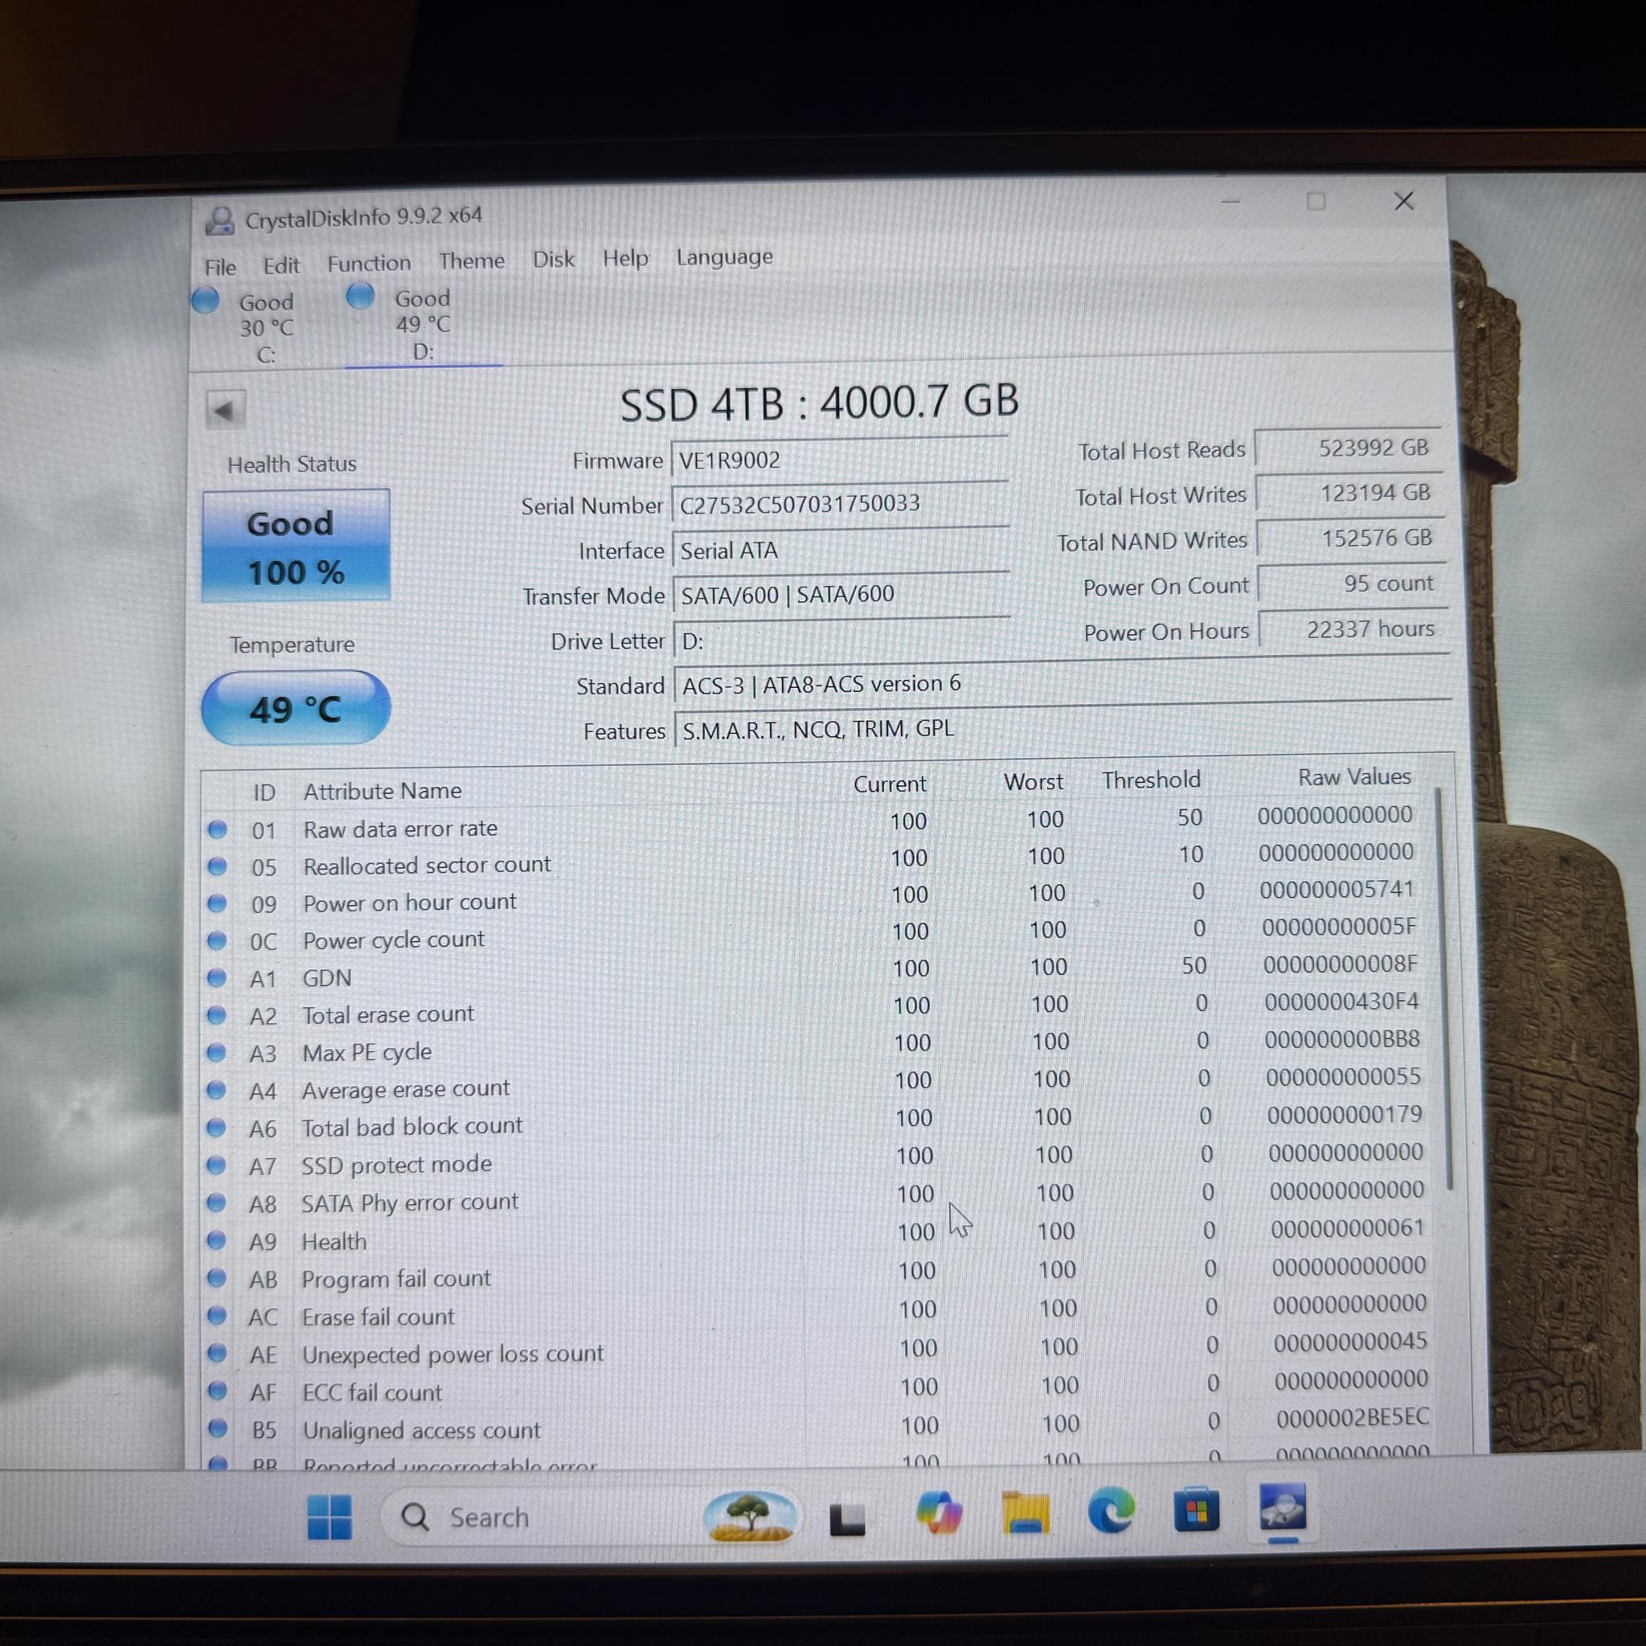This screenshot has height=1646, width=1646.
Task: Click status dot of Reallocated sector count
Action: click(217, 866)
